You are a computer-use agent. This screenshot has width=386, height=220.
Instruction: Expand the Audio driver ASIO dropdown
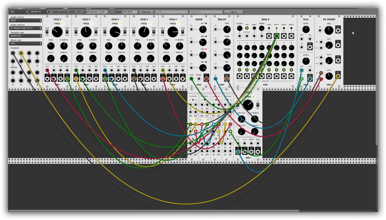pos(25,21)
